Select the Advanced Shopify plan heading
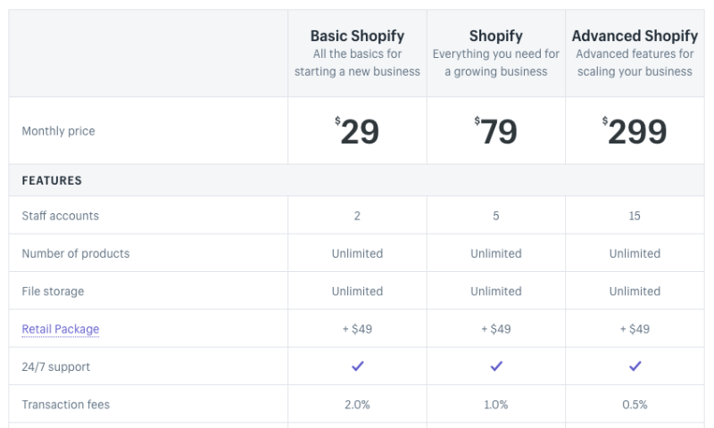Image resolution: width=714 pixels, height=428 pixels. click(x=635, y=37)
